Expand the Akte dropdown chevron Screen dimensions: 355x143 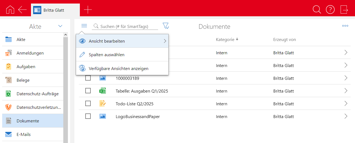(x=60, y=26)
